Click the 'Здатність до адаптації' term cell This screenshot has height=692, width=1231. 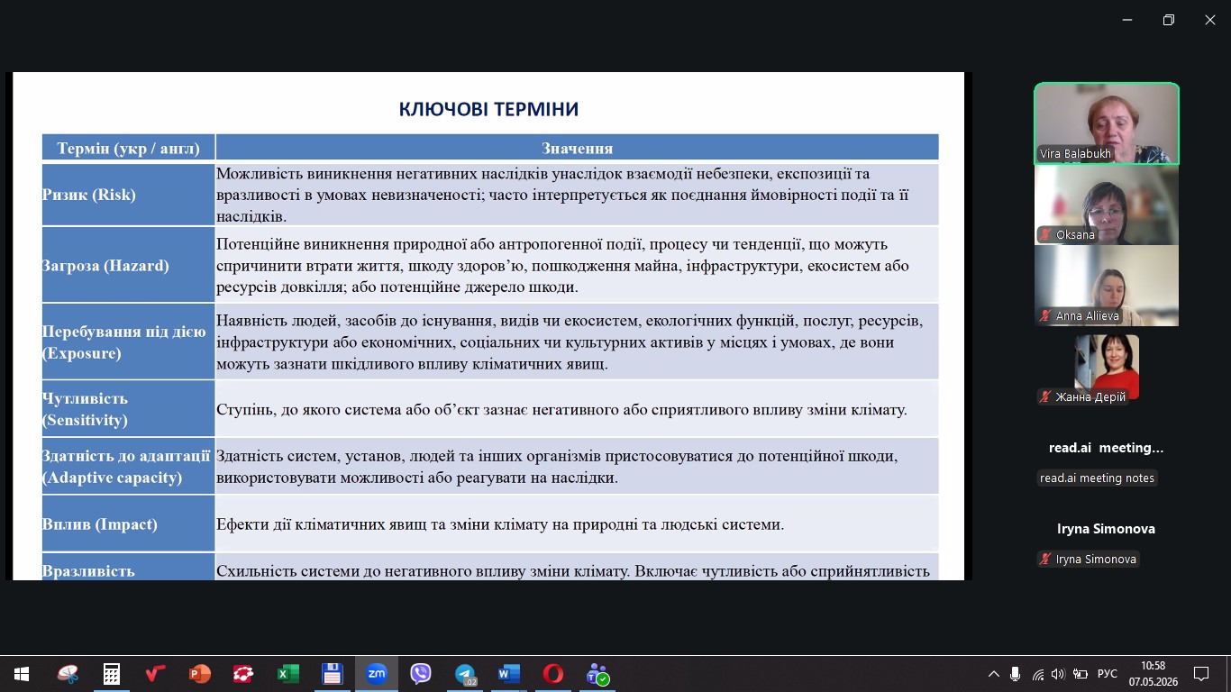pos(129,466)
